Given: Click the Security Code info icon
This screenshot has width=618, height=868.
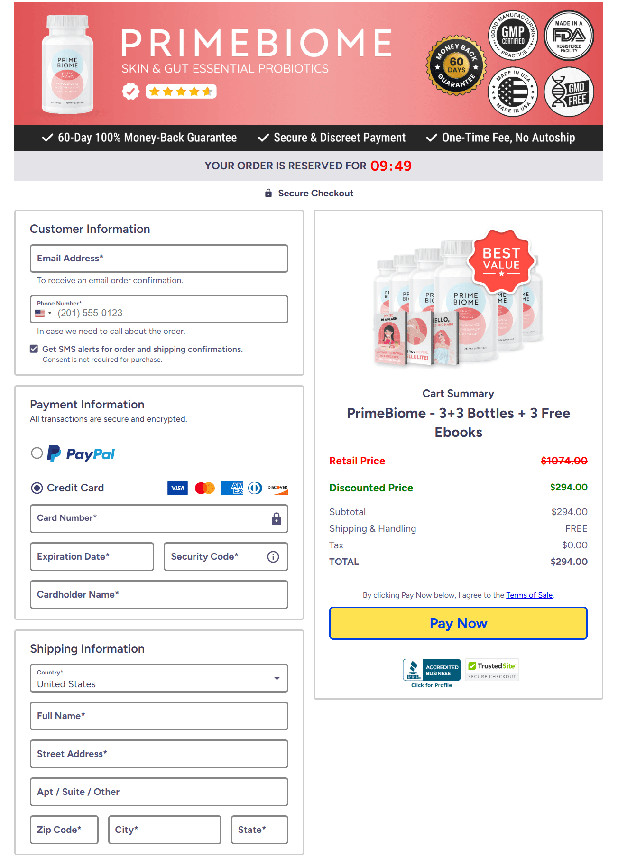Looking at the screenshot, I should pyautogui.click(x=273, y=557).
